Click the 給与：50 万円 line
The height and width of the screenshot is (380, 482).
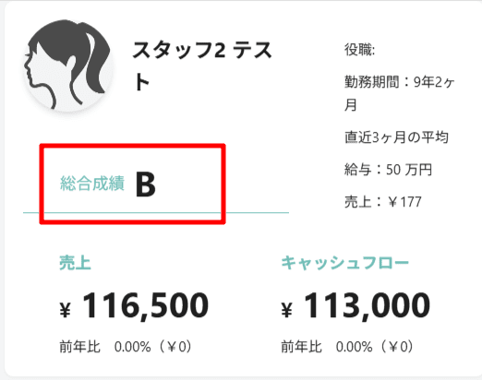click(x=388, y=170)
